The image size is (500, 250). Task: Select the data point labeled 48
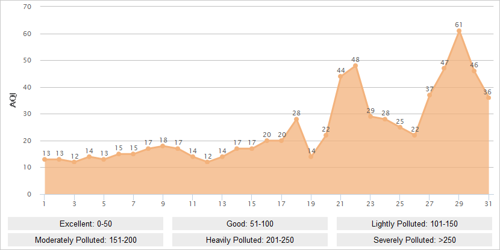(x=355, y=66)
